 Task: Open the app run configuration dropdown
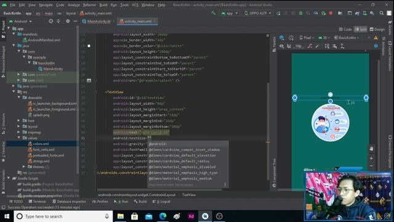pos(230,13)
